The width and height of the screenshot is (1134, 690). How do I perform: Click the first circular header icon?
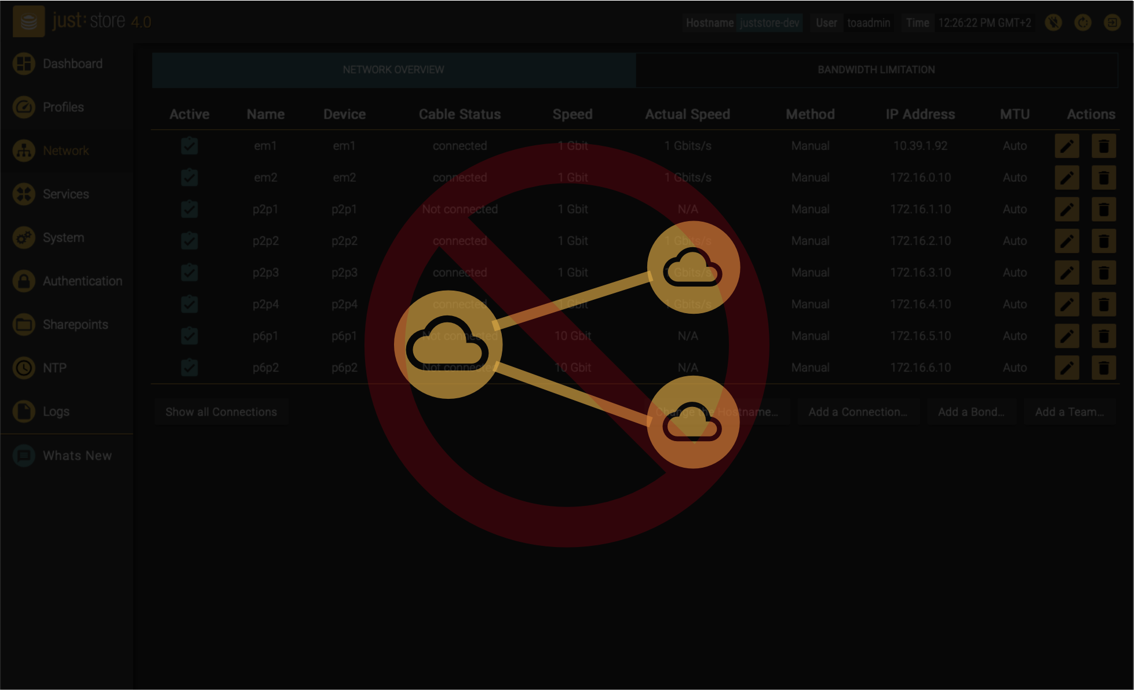pyautogui.click(x=1053, y=23)
